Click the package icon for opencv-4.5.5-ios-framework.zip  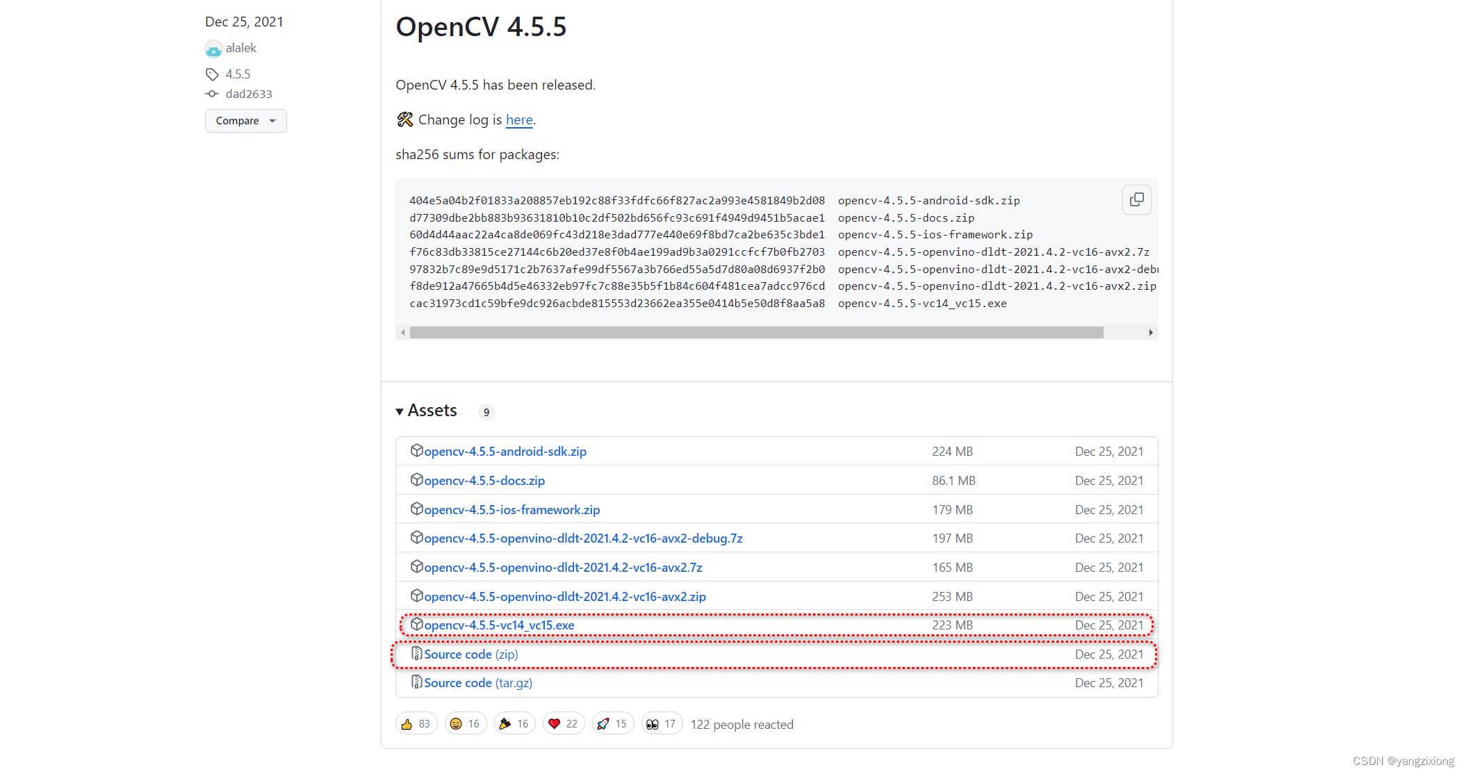[x=416, y=509]
